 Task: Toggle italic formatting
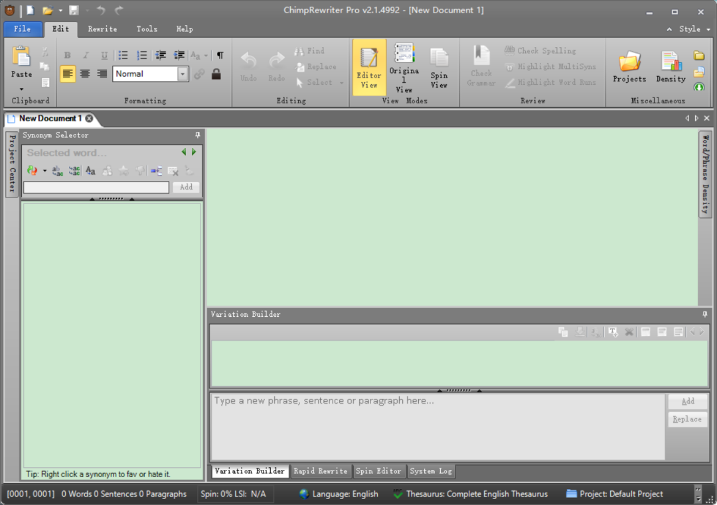click(86, 55)
